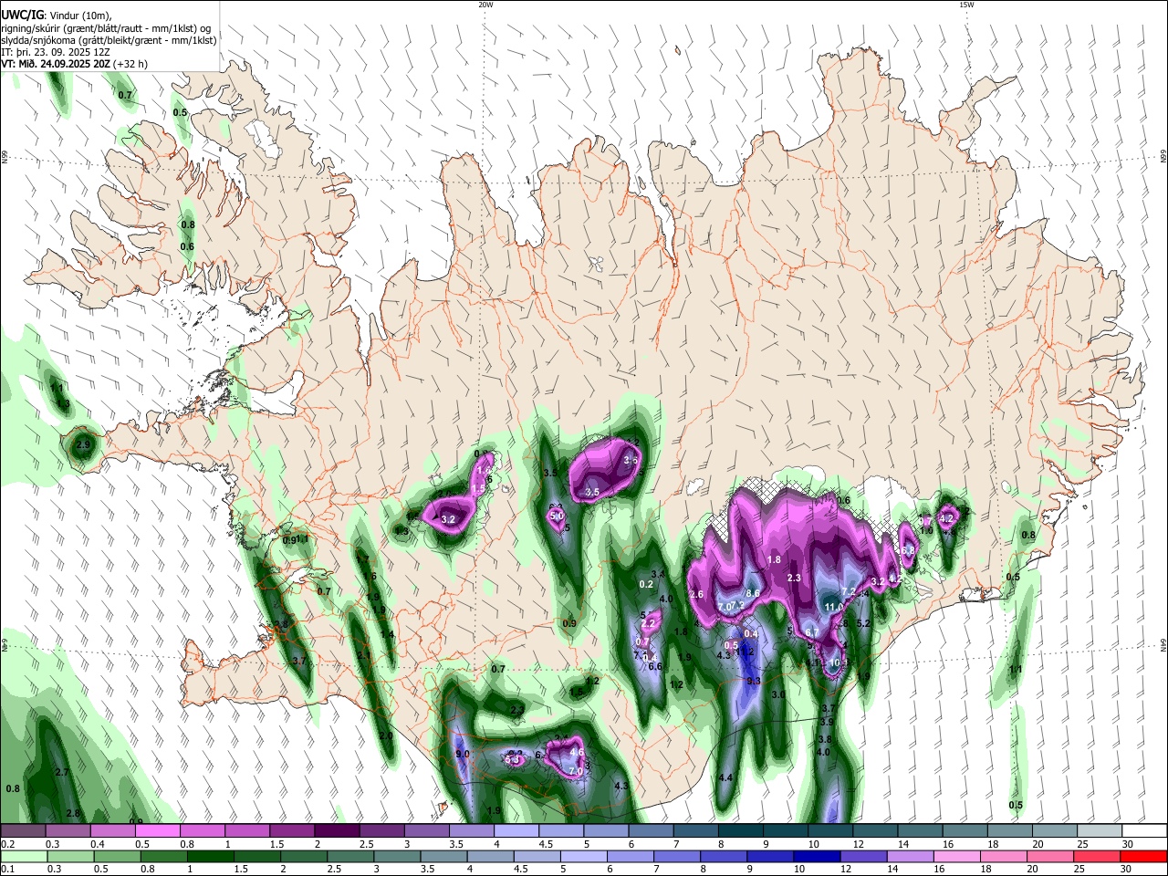This screenshot has width=1168, height=876.
Task: Click the valid time 'VT: Mið. 24.09.2025 20Z'
Action: coord(56,64)
